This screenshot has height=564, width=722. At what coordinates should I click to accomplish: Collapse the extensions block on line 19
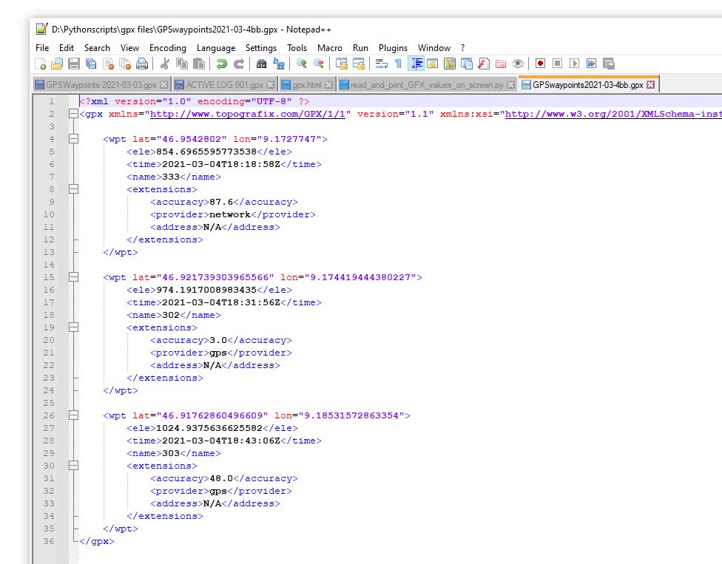click(x=72, y=327)
